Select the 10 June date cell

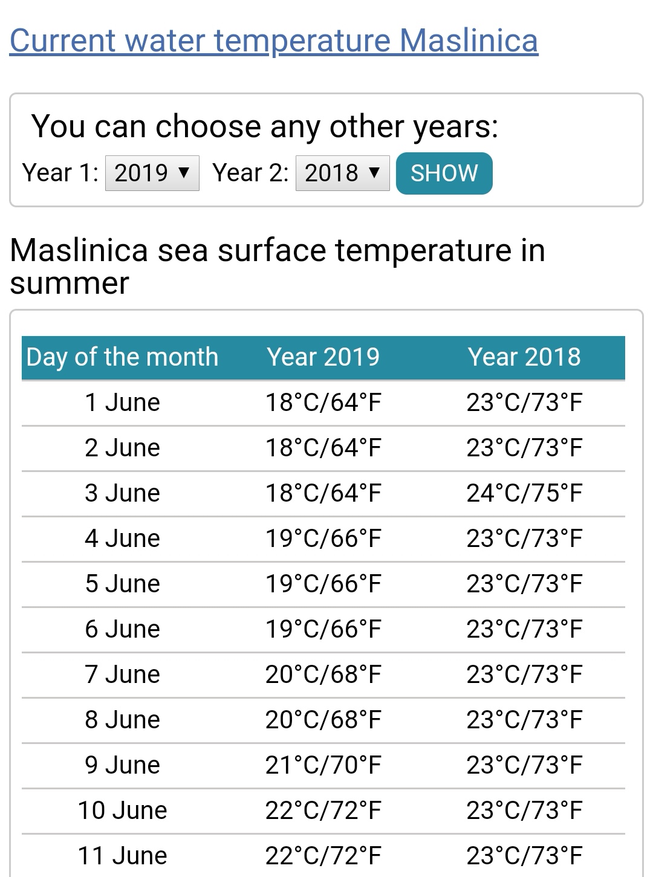click(122, 811)
